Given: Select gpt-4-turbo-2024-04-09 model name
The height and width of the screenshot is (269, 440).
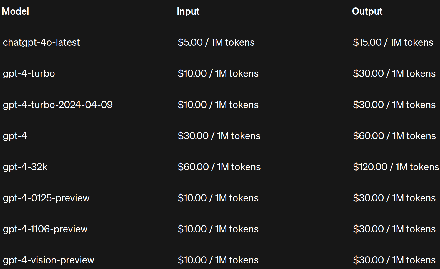Looking at the screenshot, I should 58,105.
